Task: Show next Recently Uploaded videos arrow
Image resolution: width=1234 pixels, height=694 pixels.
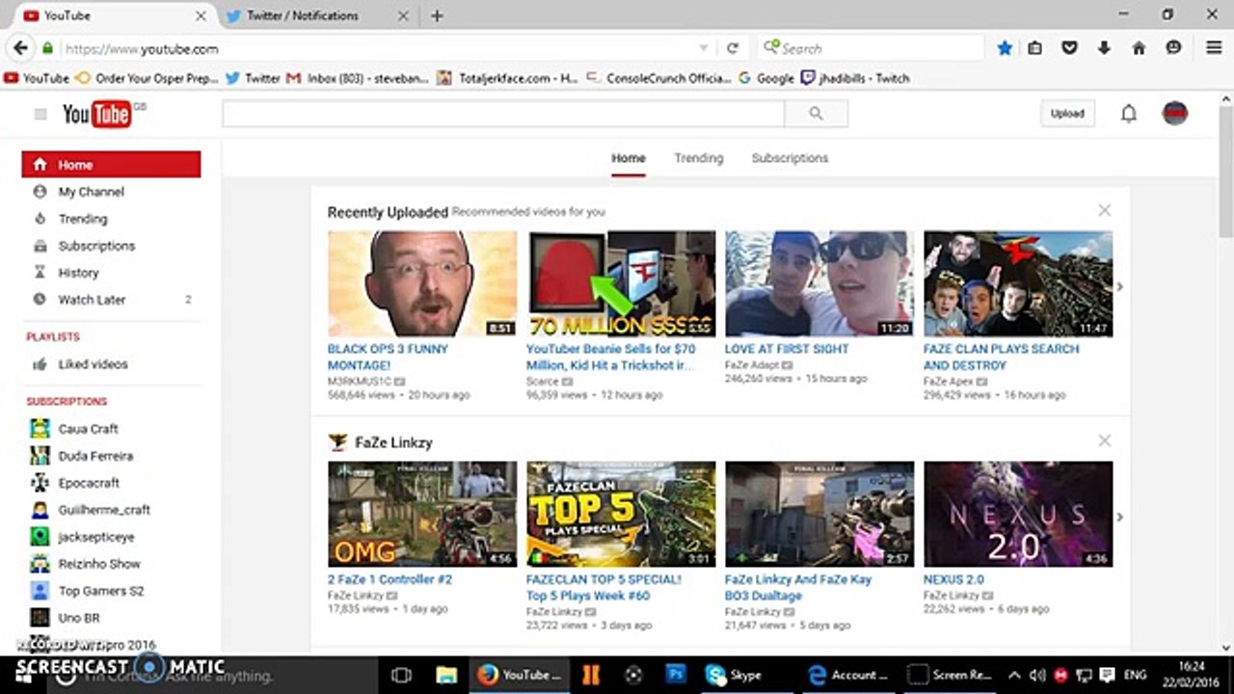Action: 1119,286
